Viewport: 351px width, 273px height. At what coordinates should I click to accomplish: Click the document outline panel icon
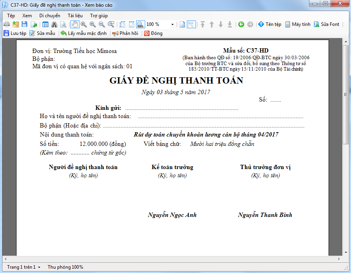coord(45,24)
